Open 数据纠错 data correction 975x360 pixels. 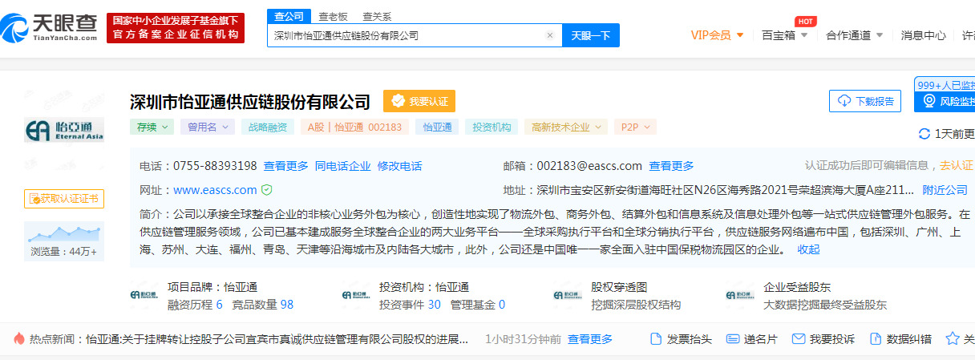(900, 339)
